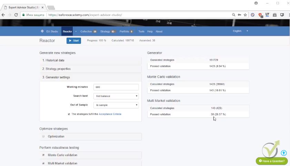
Task: Open the Portfolio menu item
Action: tap(124, 31)
